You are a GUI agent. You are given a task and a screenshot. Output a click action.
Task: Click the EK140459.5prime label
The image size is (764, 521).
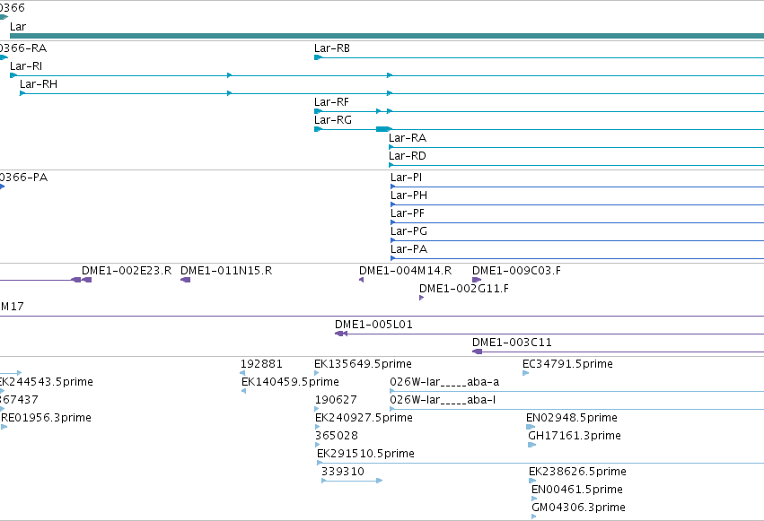(290, 382)
